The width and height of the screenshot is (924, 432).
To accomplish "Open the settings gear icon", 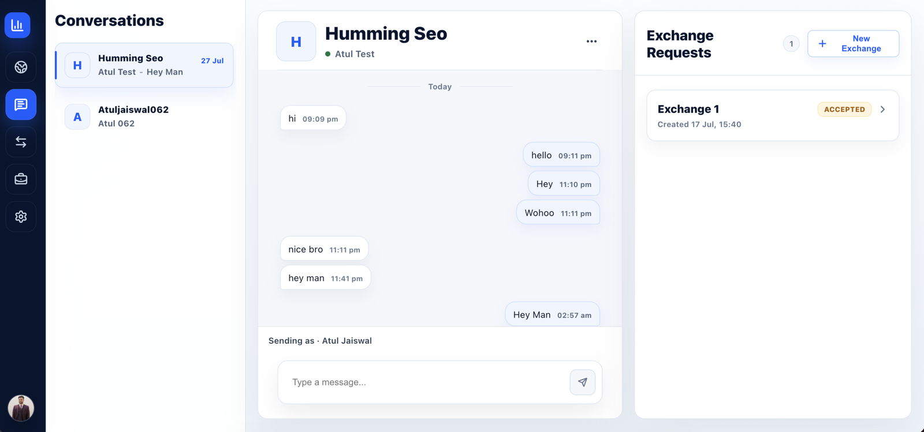I will click(21, 216).
